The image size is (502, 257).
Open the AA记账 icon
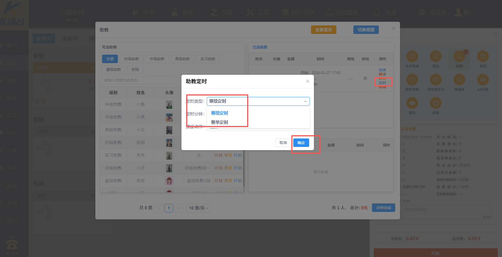483,80
